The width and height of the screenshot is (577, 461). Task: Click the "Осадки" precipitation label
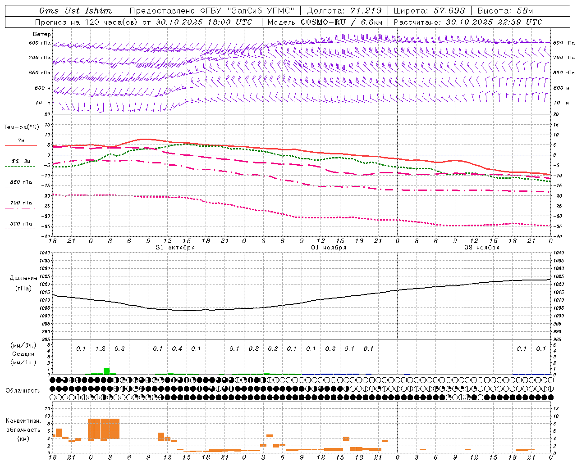(x=23, y=354)
